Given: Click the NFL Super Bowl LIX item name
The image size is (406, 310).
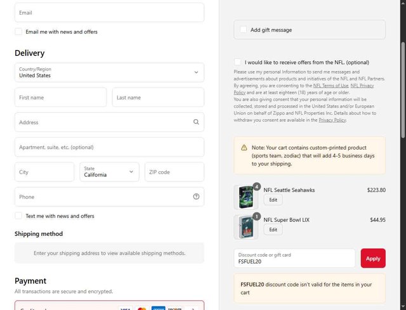Looking at the screenshot, I should pos(286,220).
